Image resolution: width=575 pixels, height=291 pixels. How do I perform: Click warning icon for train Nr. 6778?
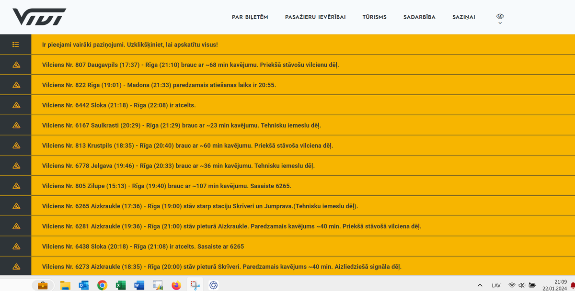(x=16, y=166)
